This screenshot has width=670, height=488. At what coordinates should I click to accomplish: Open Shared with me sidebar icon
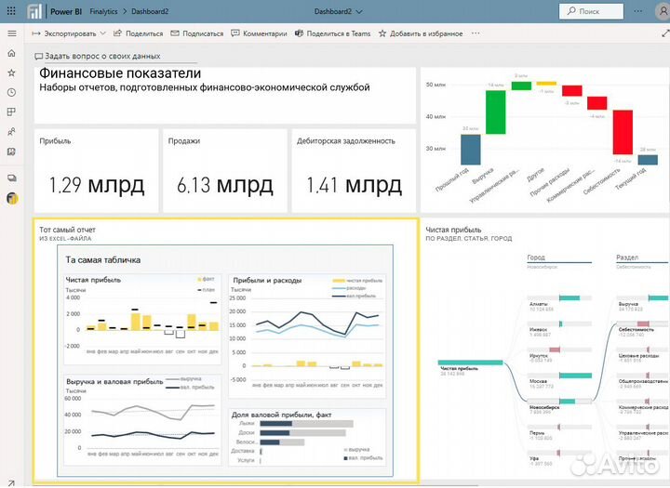point(11,131)
